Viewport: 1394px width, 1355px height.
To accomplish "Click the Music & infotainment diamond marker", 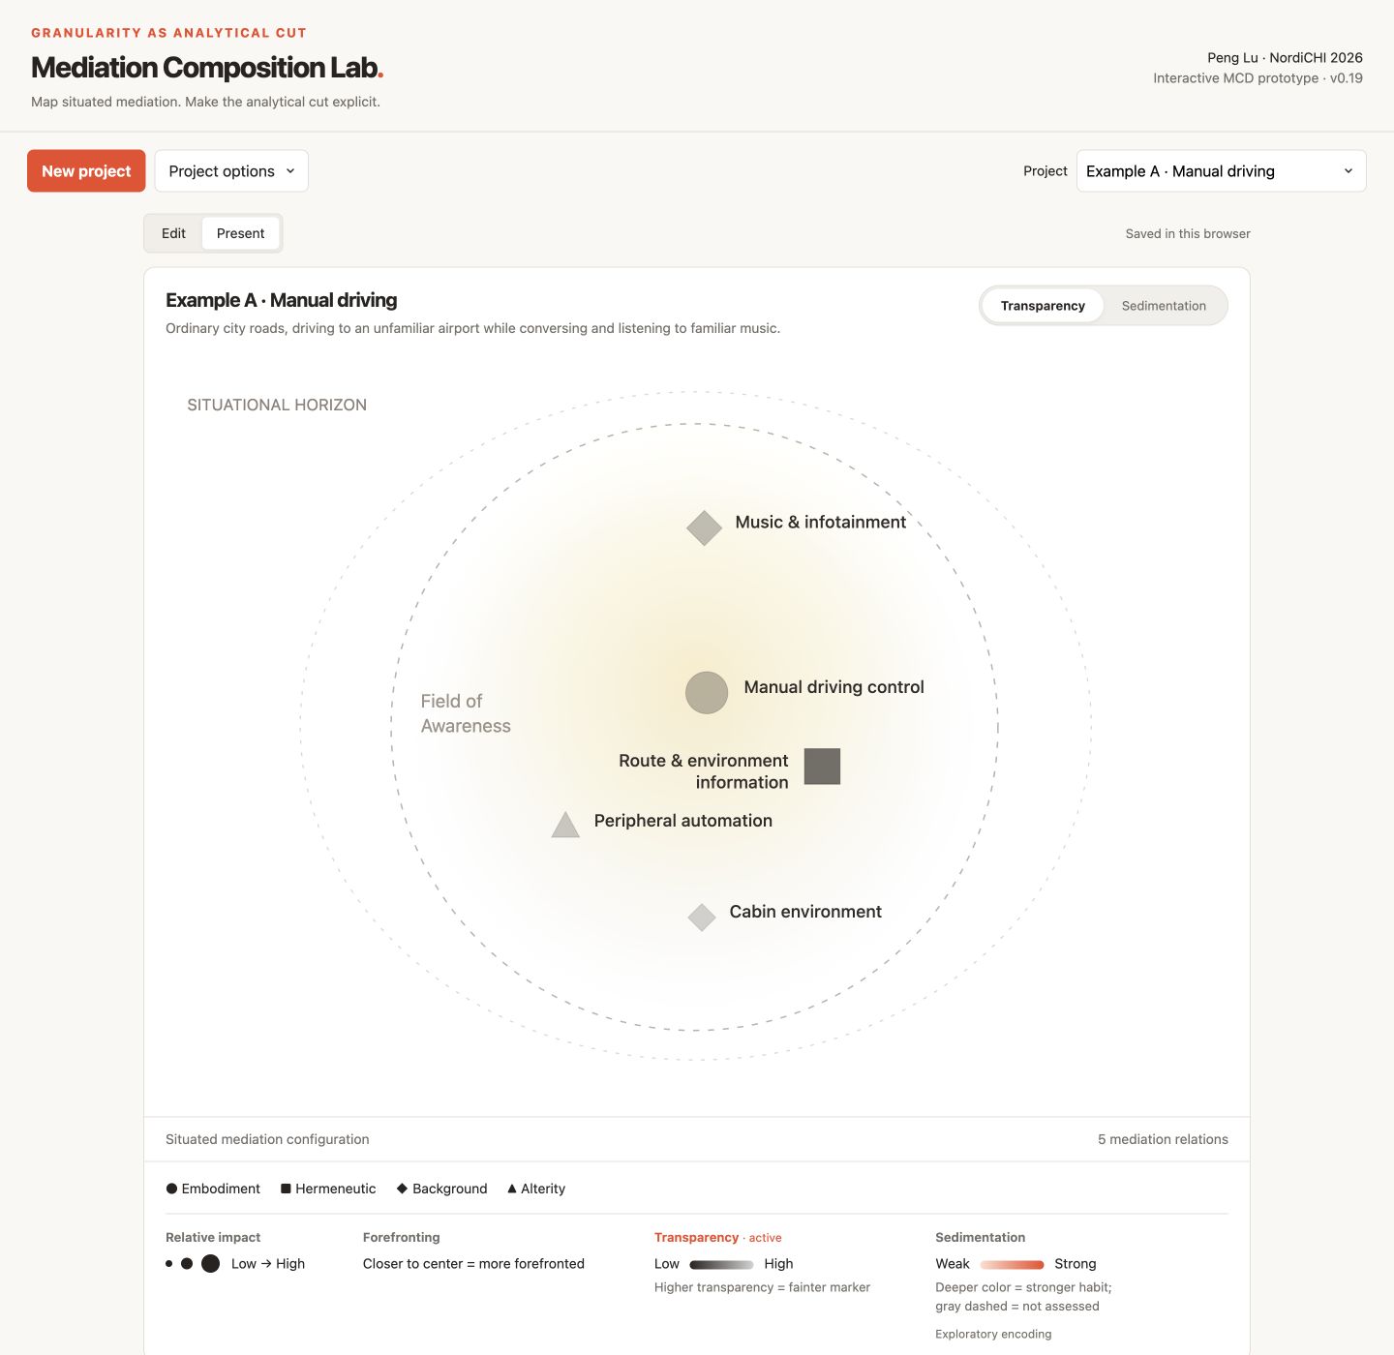I will [x=704, y=528].
